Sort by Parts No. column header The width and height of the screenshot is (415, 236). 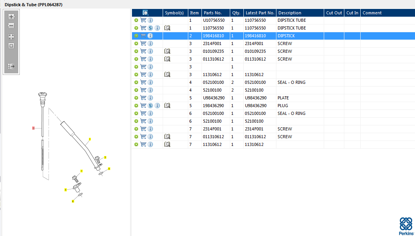click(x=212, y=13)
